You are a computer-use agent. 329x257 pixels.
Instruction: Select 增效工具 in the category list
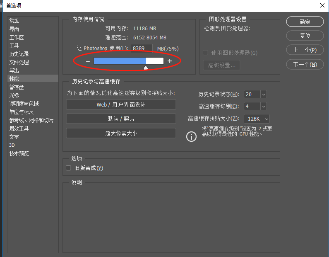point(33,128)
